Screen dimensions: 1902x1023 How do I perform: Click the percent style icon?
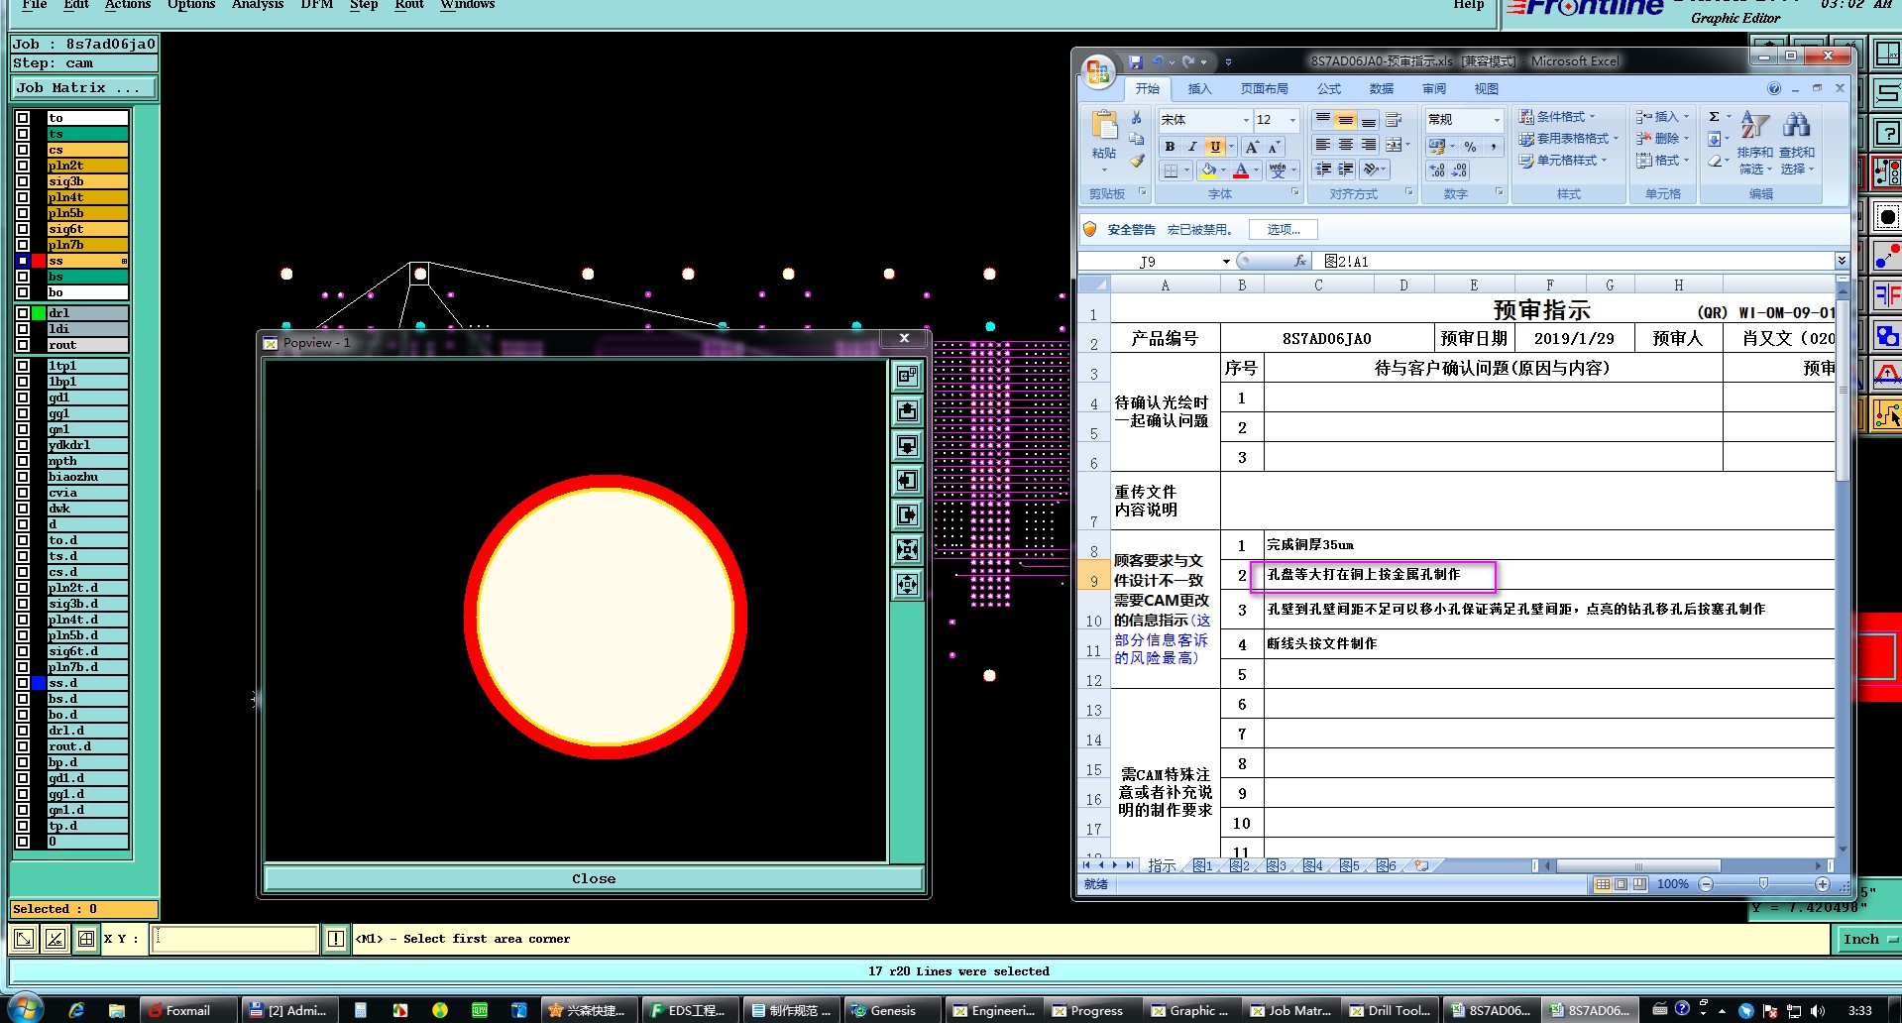1470,147
